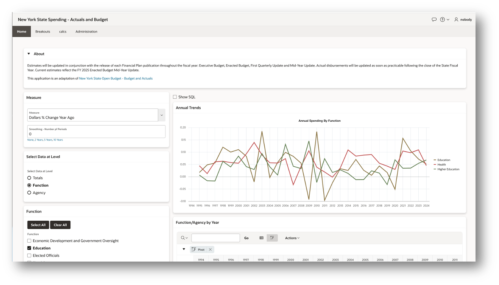Click the Select All button
The image size is (499, 285).
(38, 225)
